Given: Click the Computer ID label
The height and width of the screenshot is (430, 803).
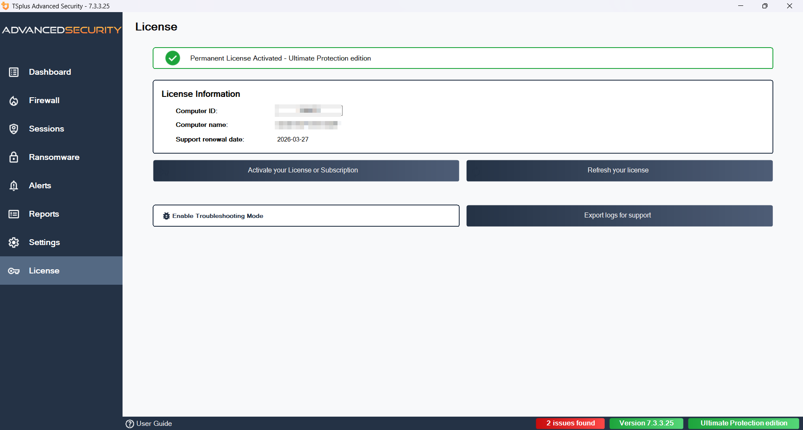Looking at the screenshot, I should [x=197, y=111].
